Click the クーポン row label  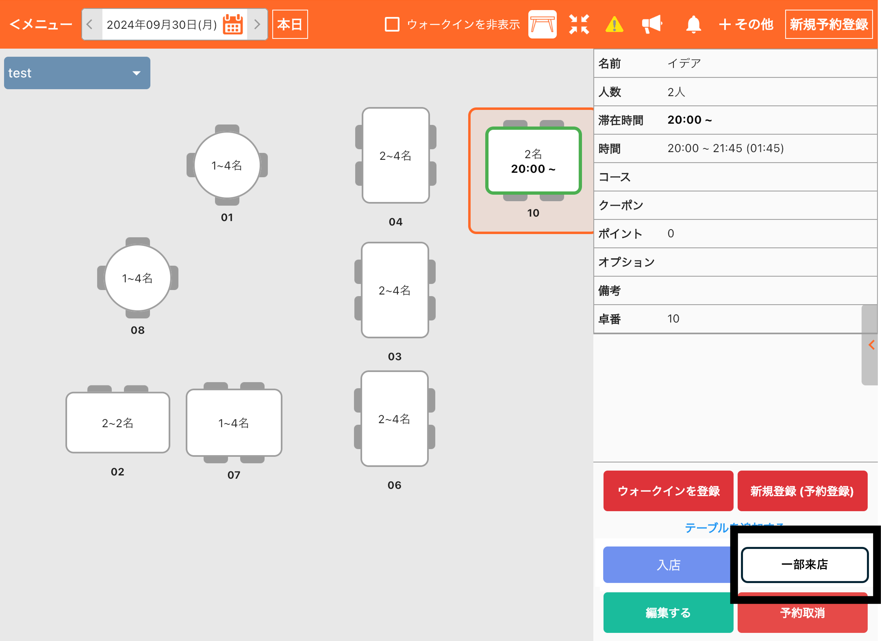click(x=621, y=205)
